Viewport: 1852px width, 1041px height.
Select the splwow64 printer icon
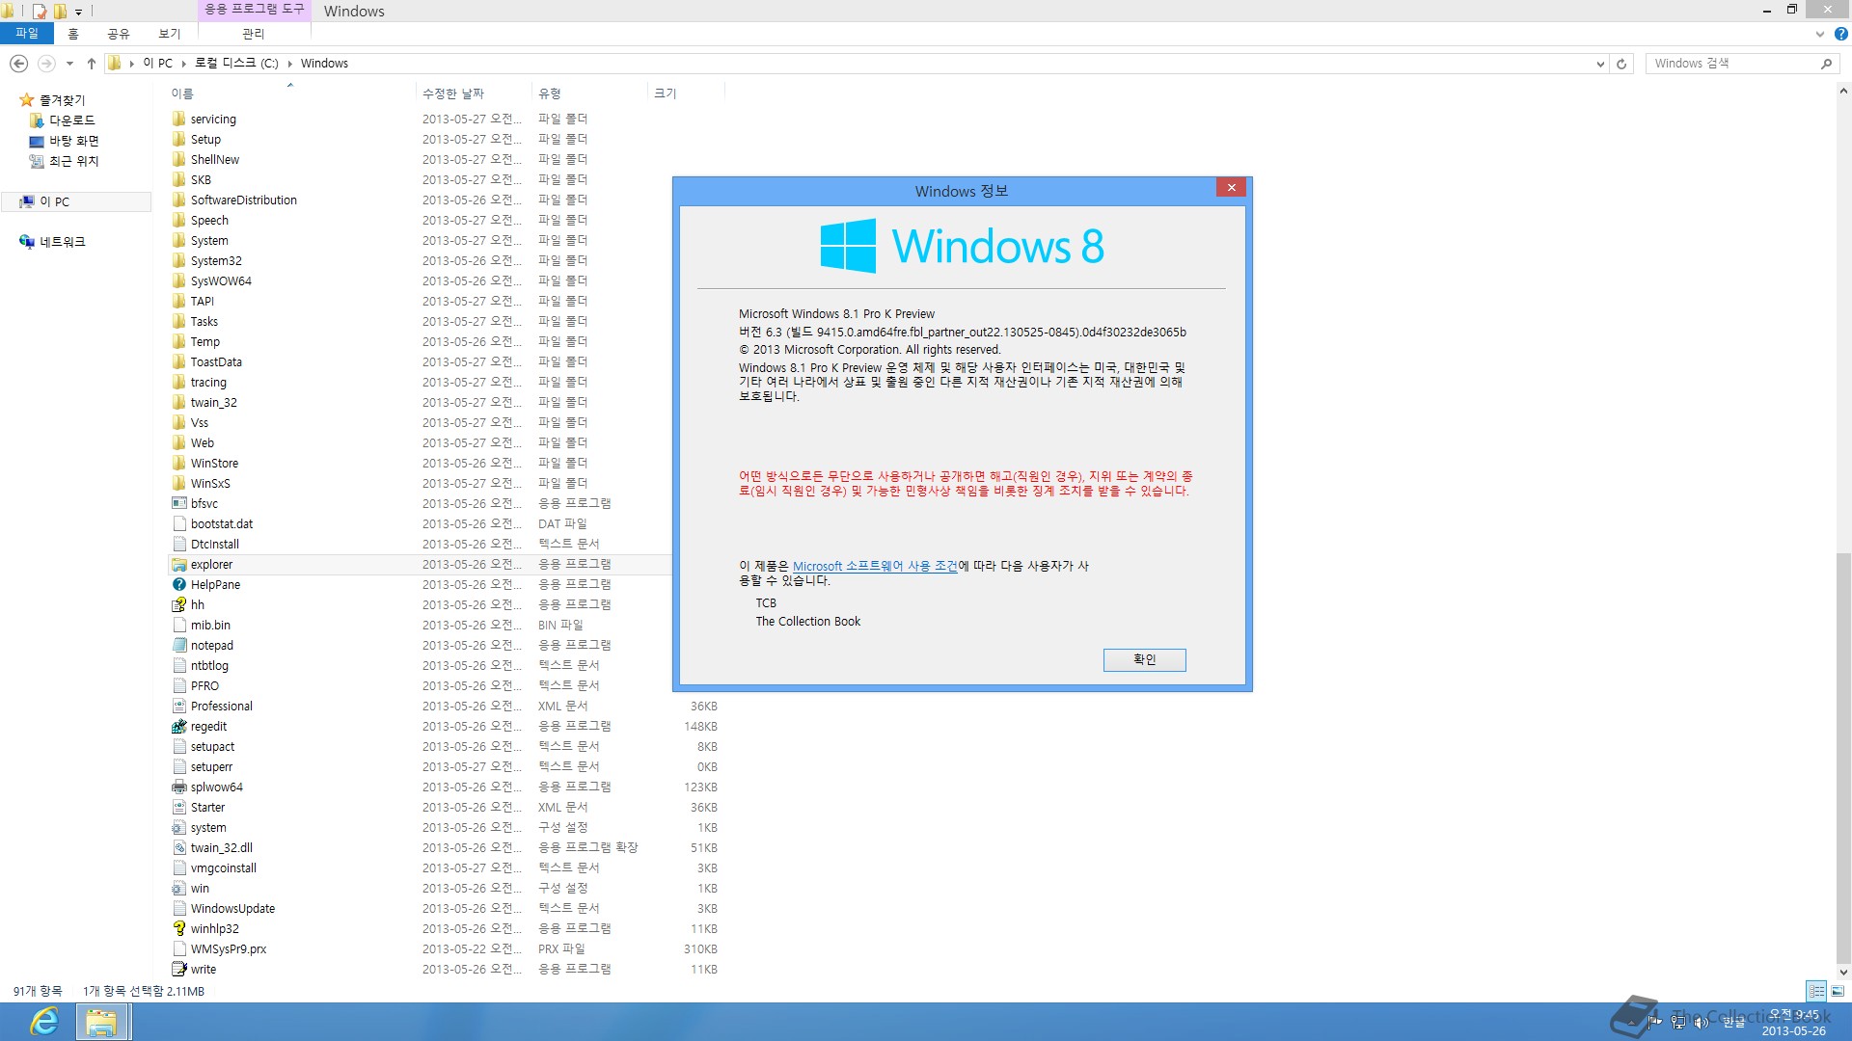(x=178, y=787)
